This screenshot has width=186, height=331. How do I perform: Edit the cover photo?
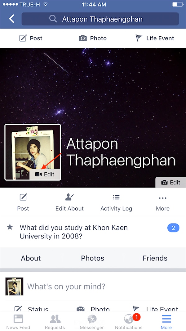click(x=170, y=182)
